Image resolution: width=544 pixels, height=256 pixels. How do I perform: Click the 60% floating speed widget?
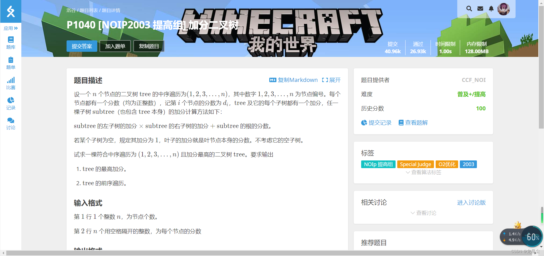pos(532,236)
